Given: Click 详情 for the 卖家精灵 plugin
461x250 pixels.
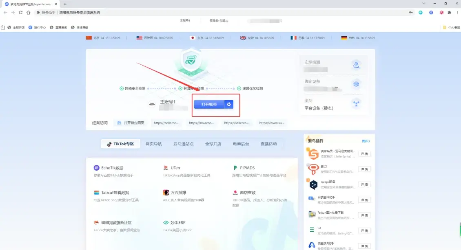Looking at the screenshot, I should (x=364, y=154).
